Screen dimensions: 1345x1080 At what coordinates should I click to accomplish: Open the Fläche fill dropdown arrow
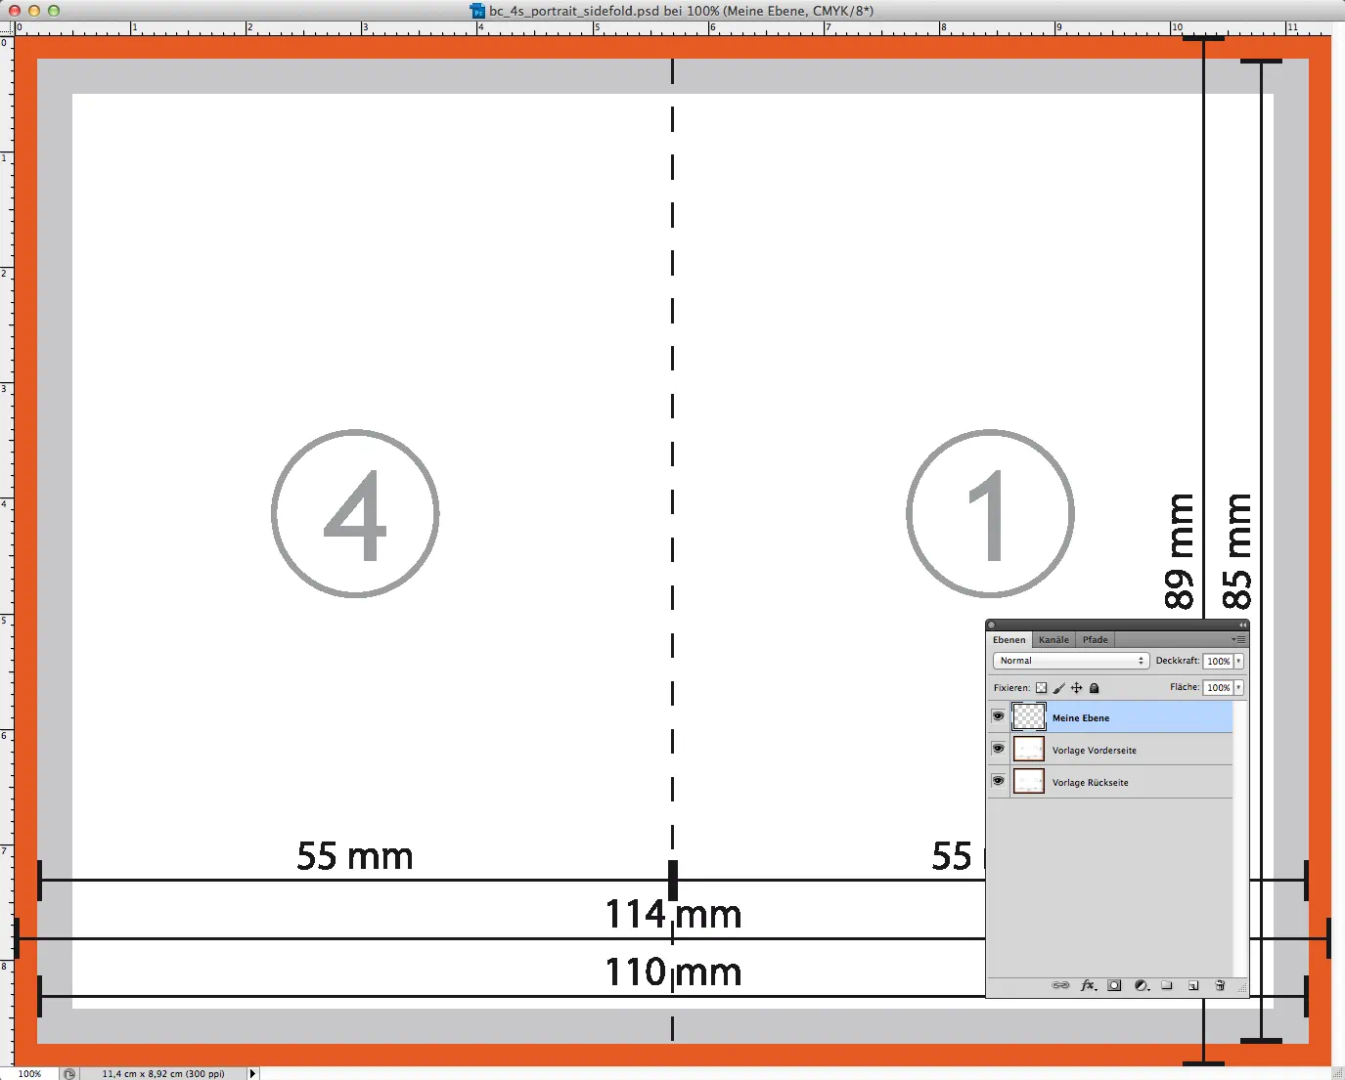1238,688
